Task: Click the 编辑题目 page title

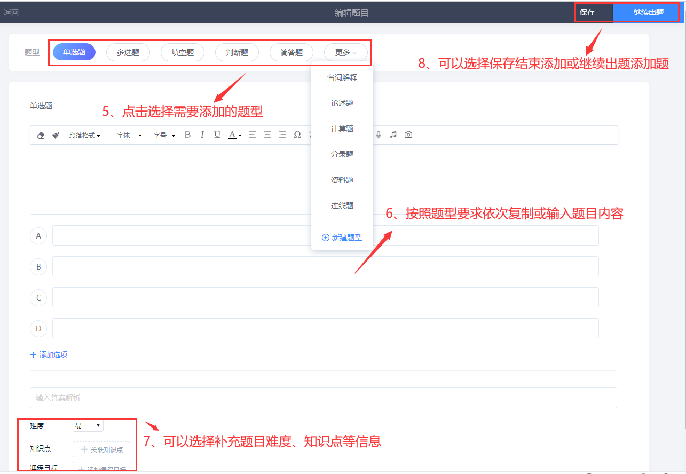Action: coord(352,12)
